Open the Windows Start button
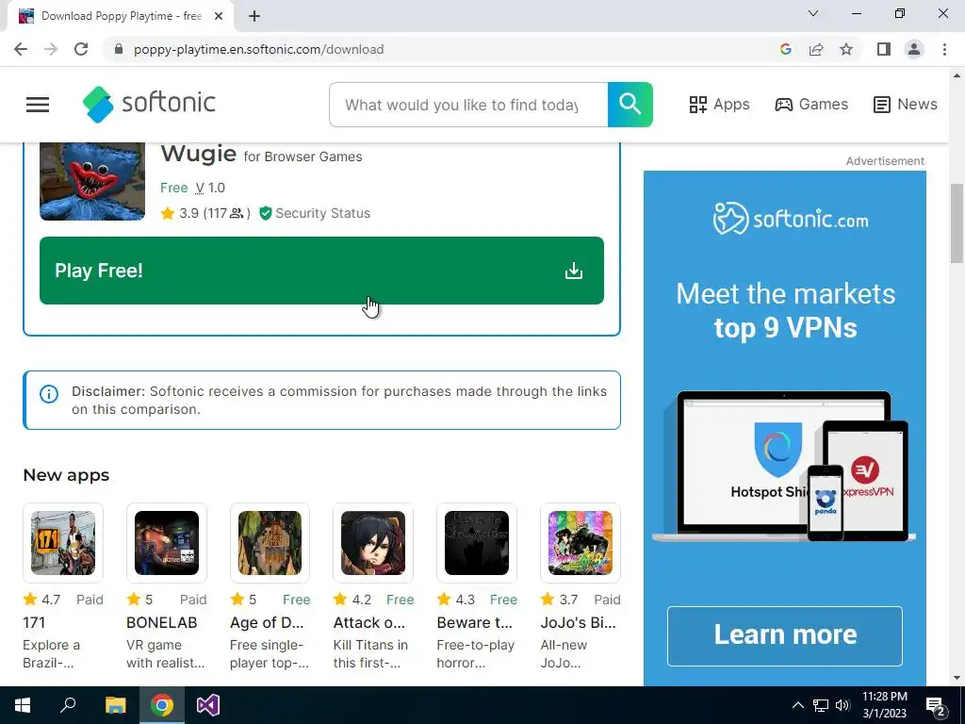Viewport: 965px width, 724px height. (23, 705)
